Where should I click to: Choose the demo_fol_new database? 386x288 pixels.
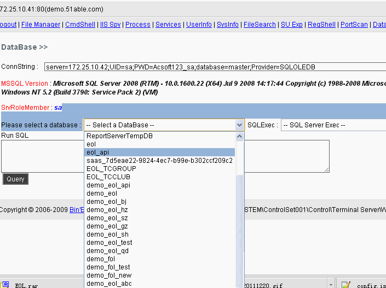click(x=159, y=275)
